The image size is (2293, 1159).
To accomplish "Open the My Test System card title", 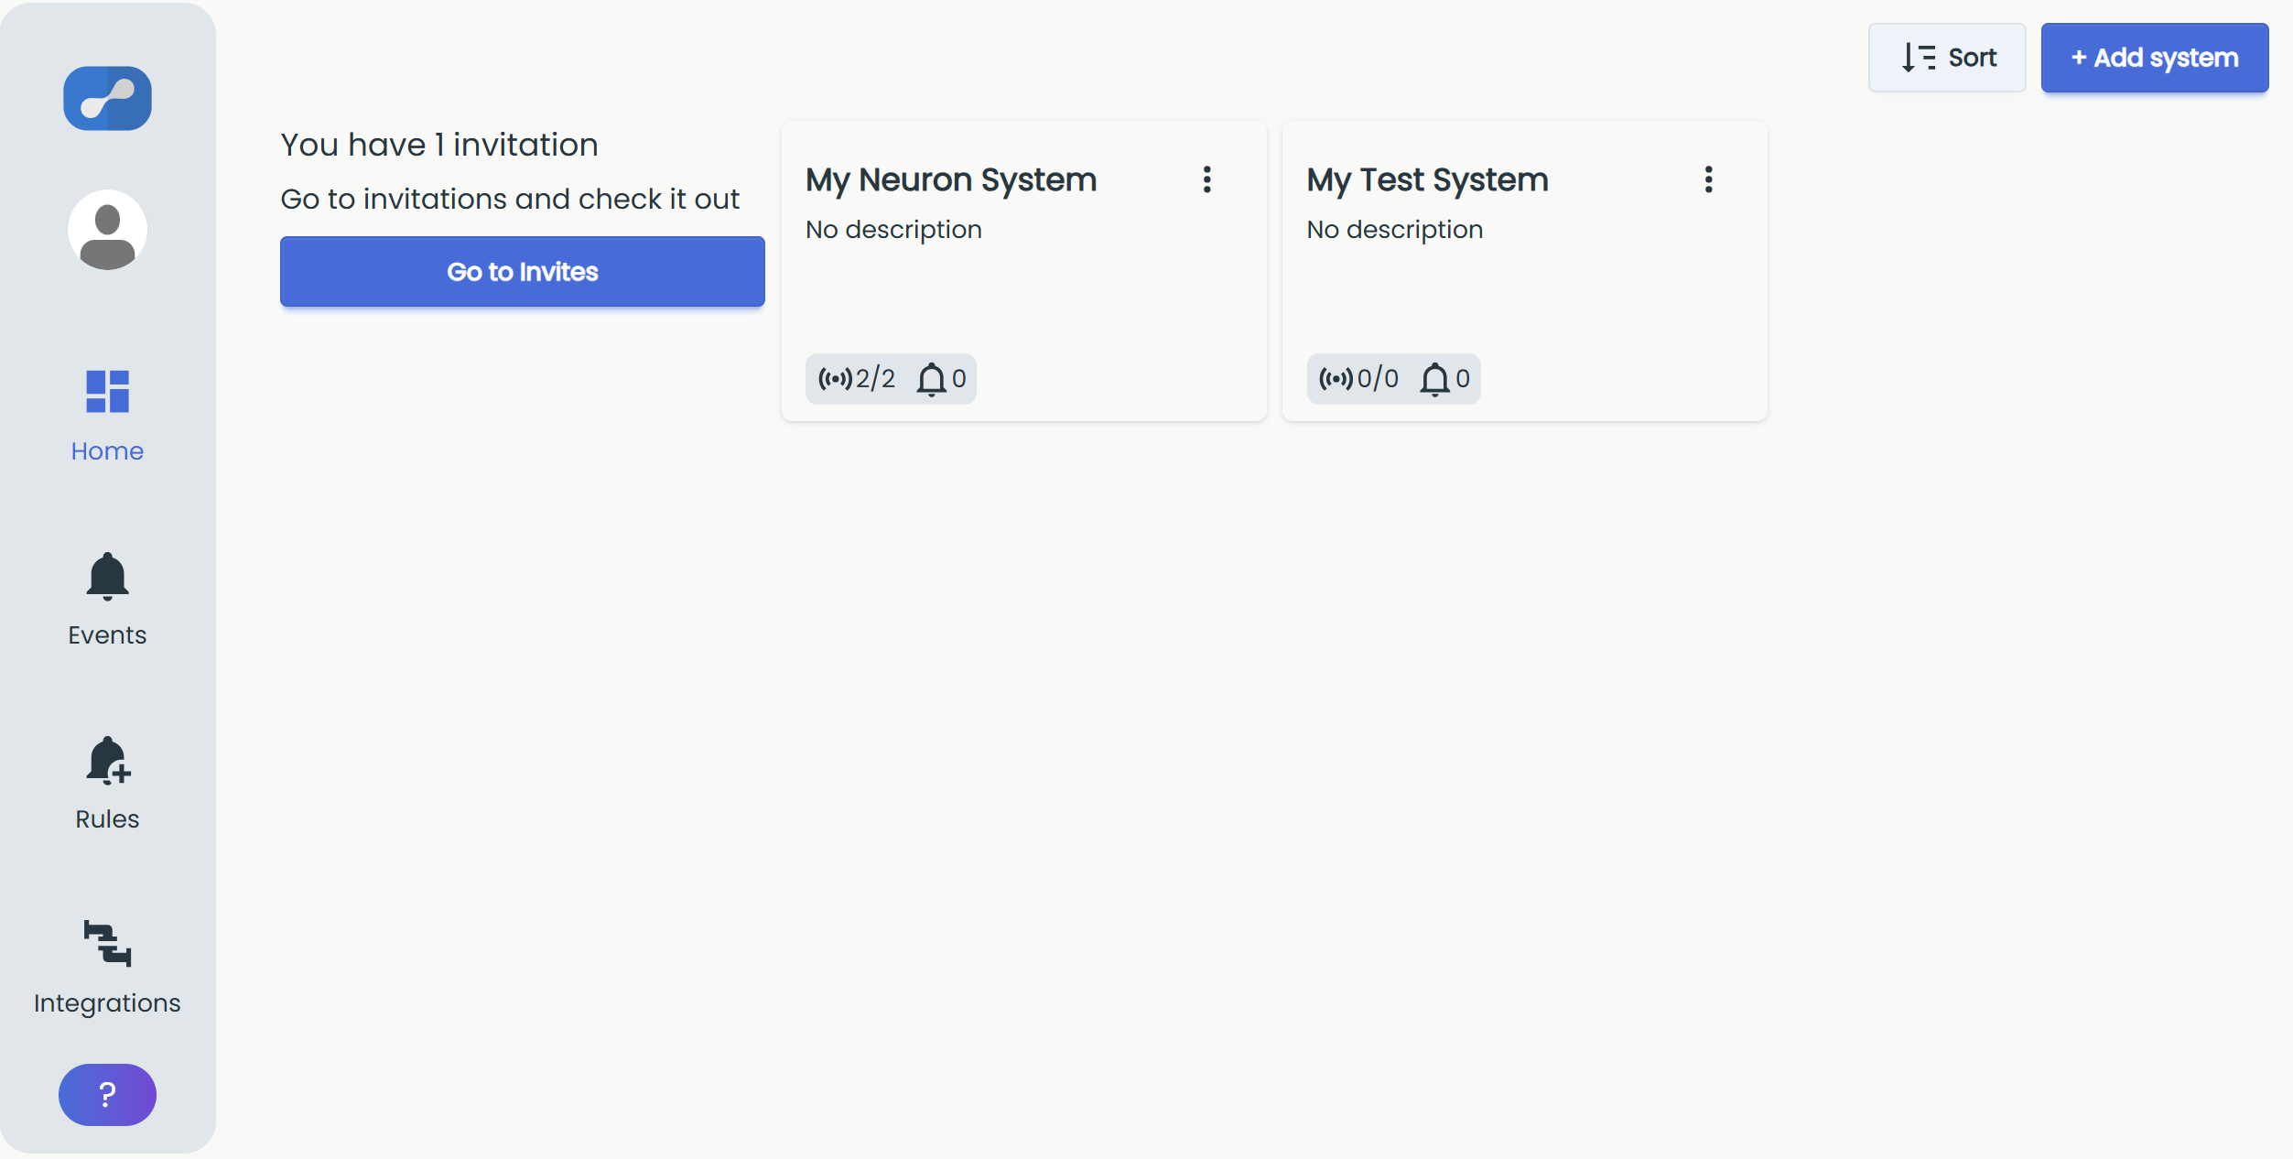I will (1427, 180).
